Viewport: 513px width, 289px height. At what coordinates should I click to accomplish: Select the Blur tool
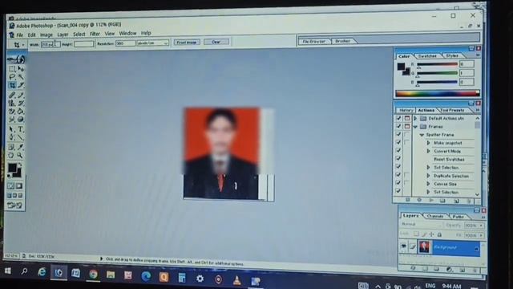point(12,120)
